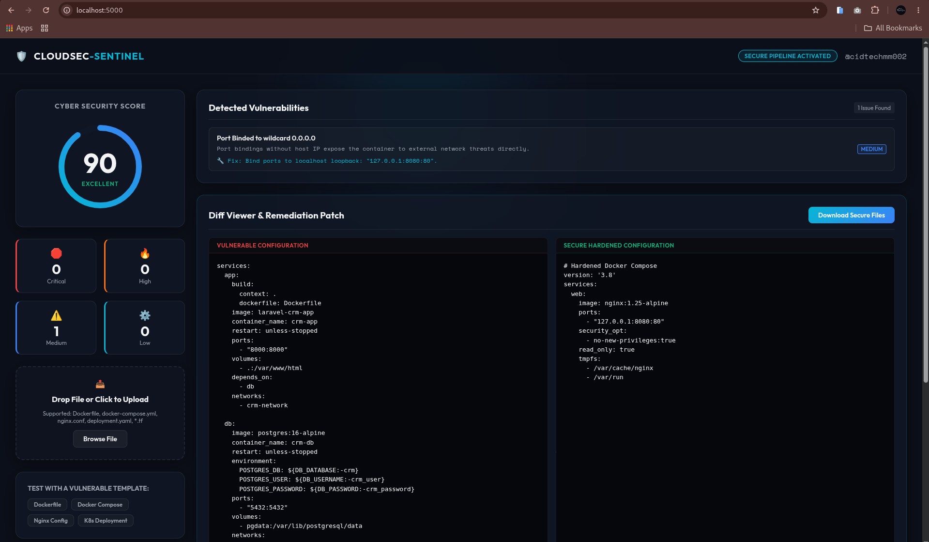Click the @cidtechmm002 username
The width and height of the screenshot is (929, 542).
click(x=876, y=57)
